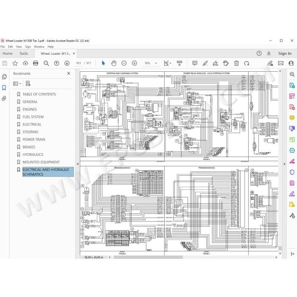
Task: Collapse the left navigation pane arrow
Action: click(x=78, y=164)
